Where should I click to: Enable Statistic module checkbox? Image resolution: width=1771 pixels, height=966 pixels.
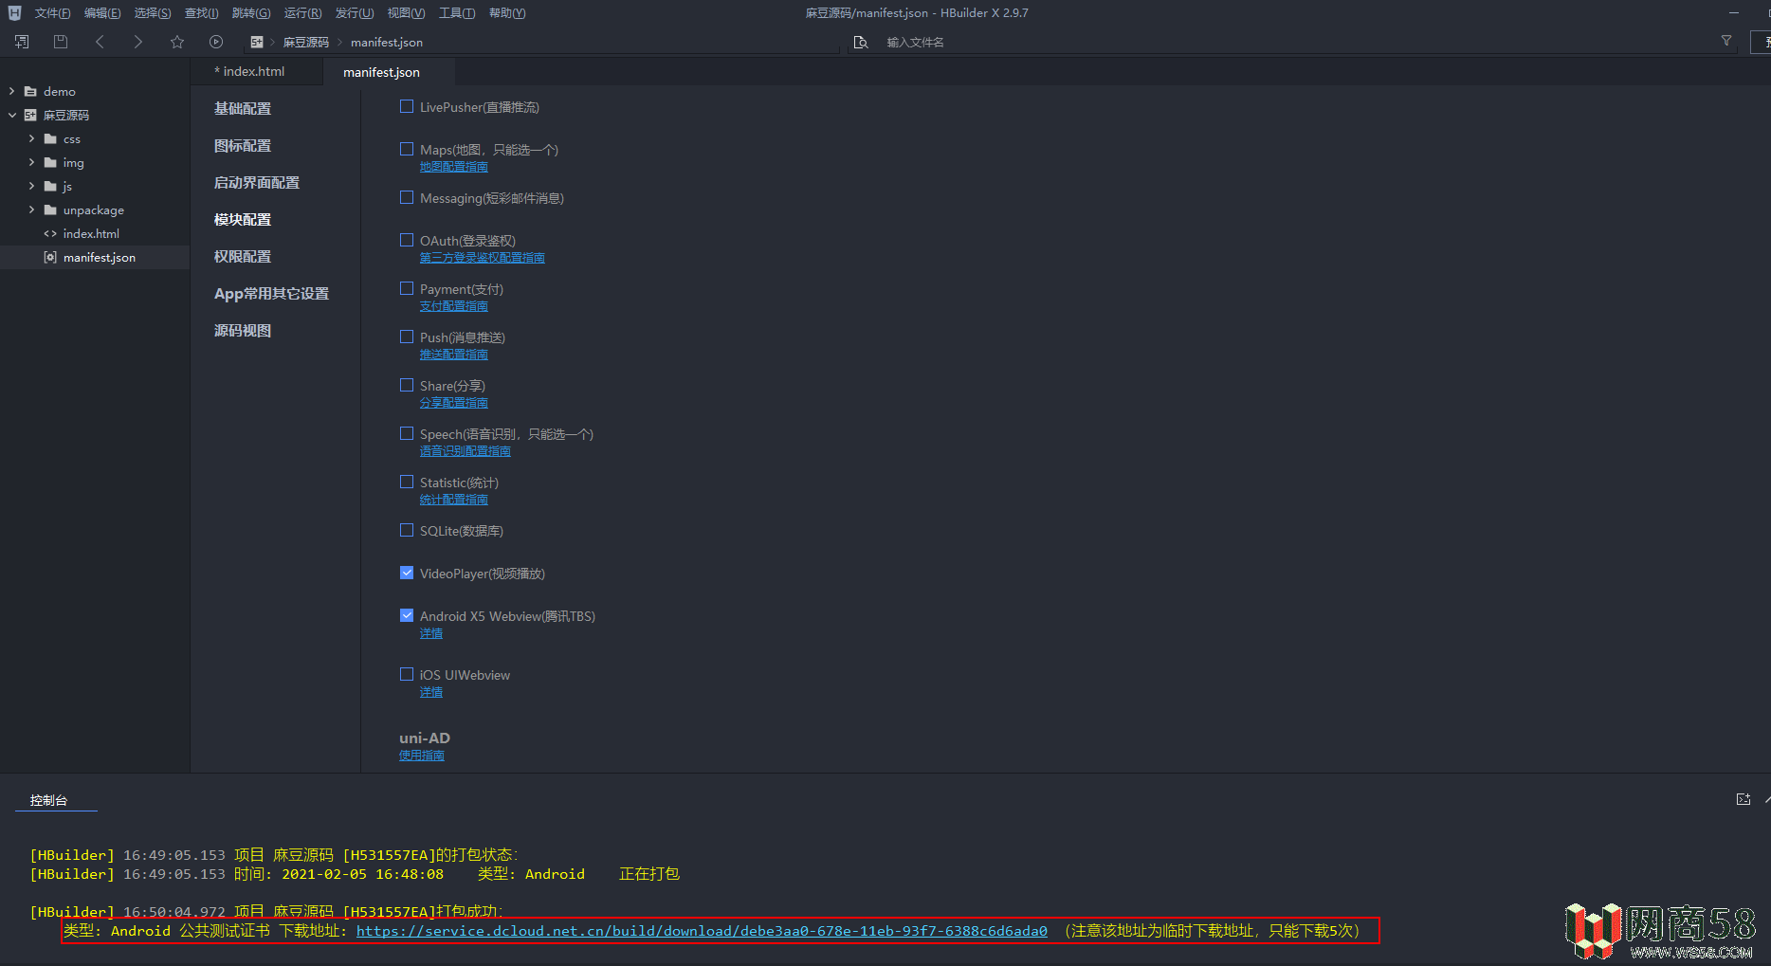pos(407,482)
